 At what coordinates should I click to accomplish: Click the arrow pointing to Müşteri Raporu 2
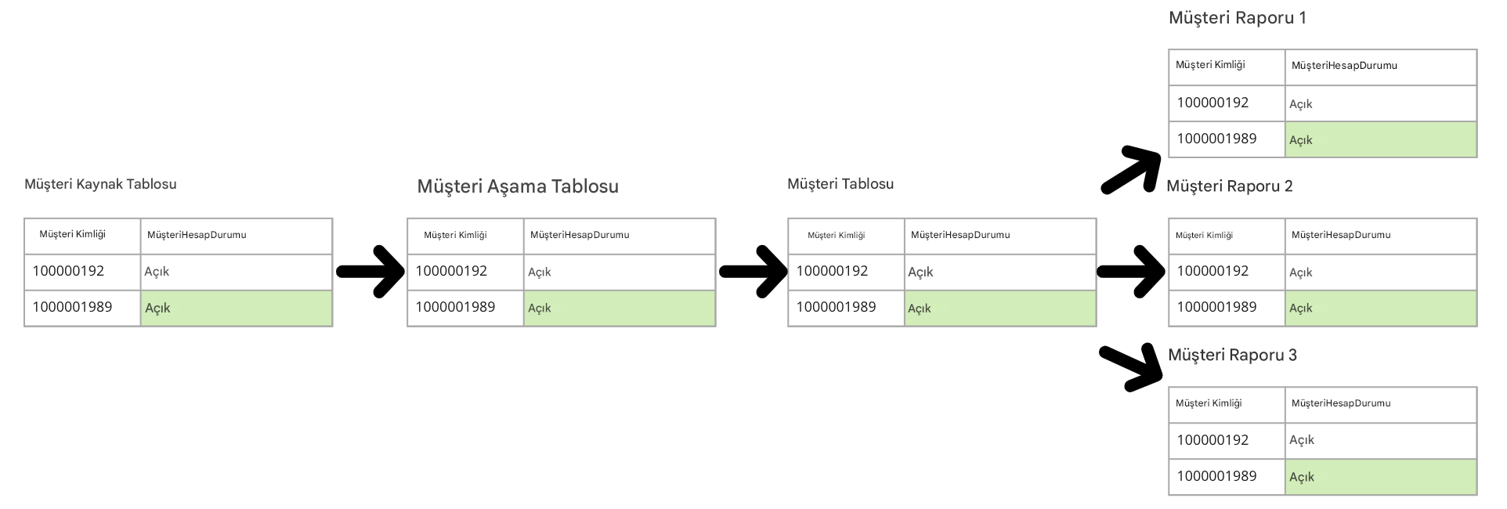1132,272
